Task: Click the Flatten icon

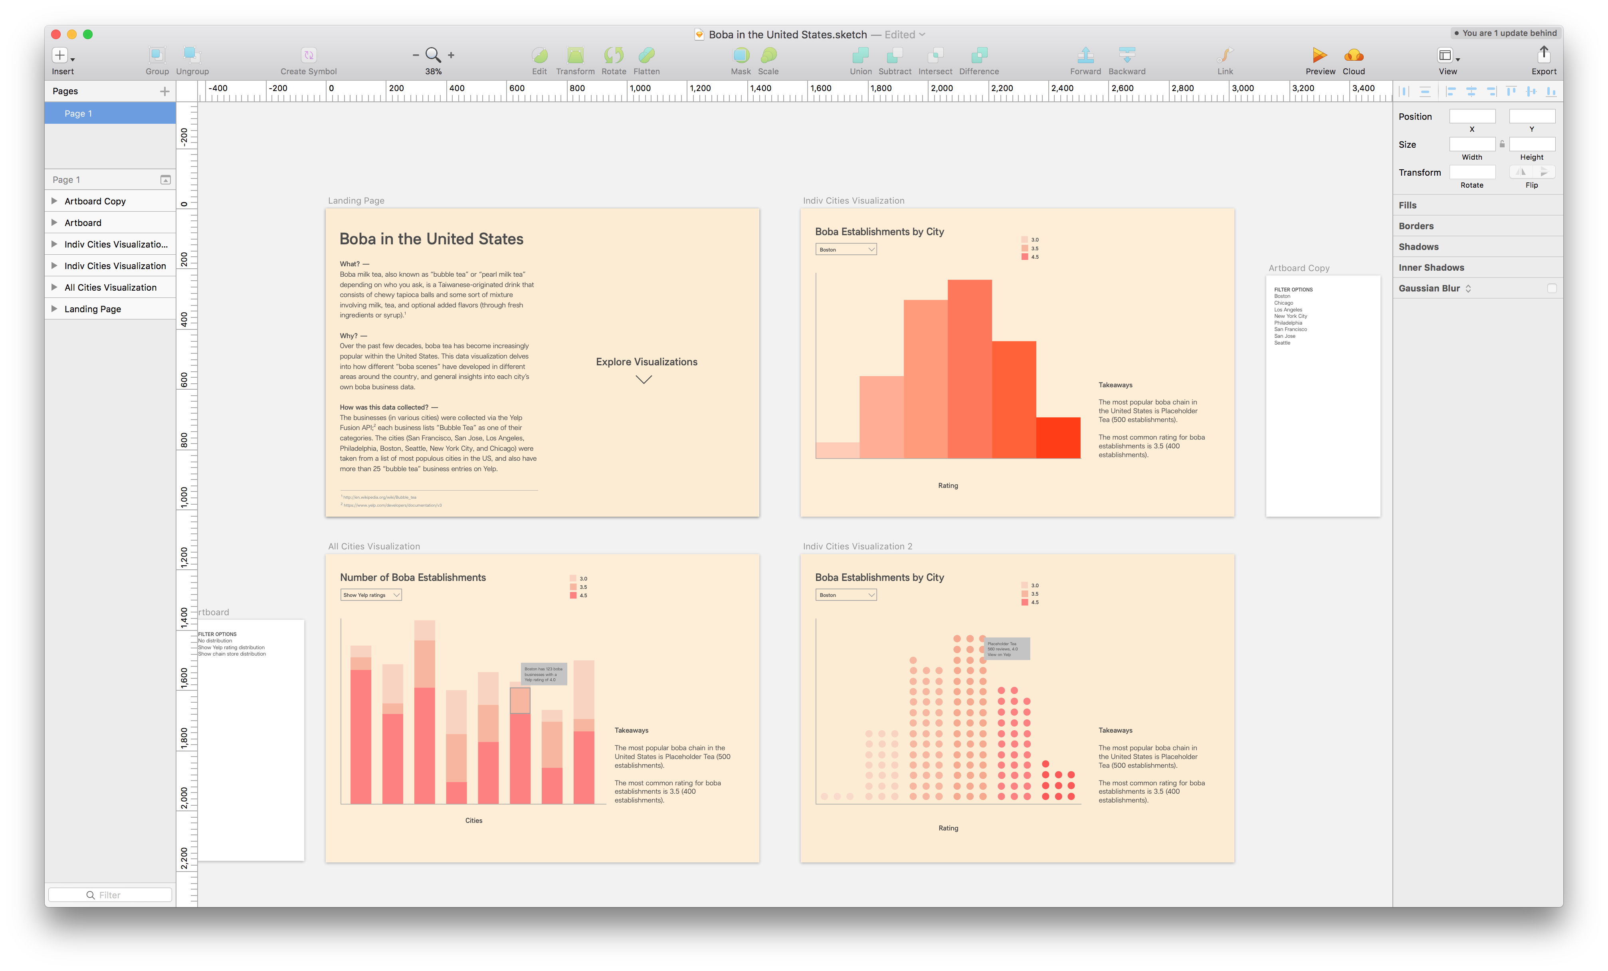Action: tap(646, 55)
